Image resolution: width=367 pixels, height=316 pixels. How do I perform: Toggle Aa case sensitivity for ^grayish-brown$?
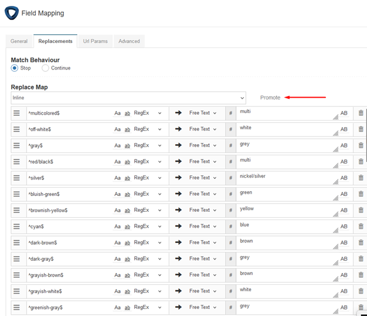point(118,275)
